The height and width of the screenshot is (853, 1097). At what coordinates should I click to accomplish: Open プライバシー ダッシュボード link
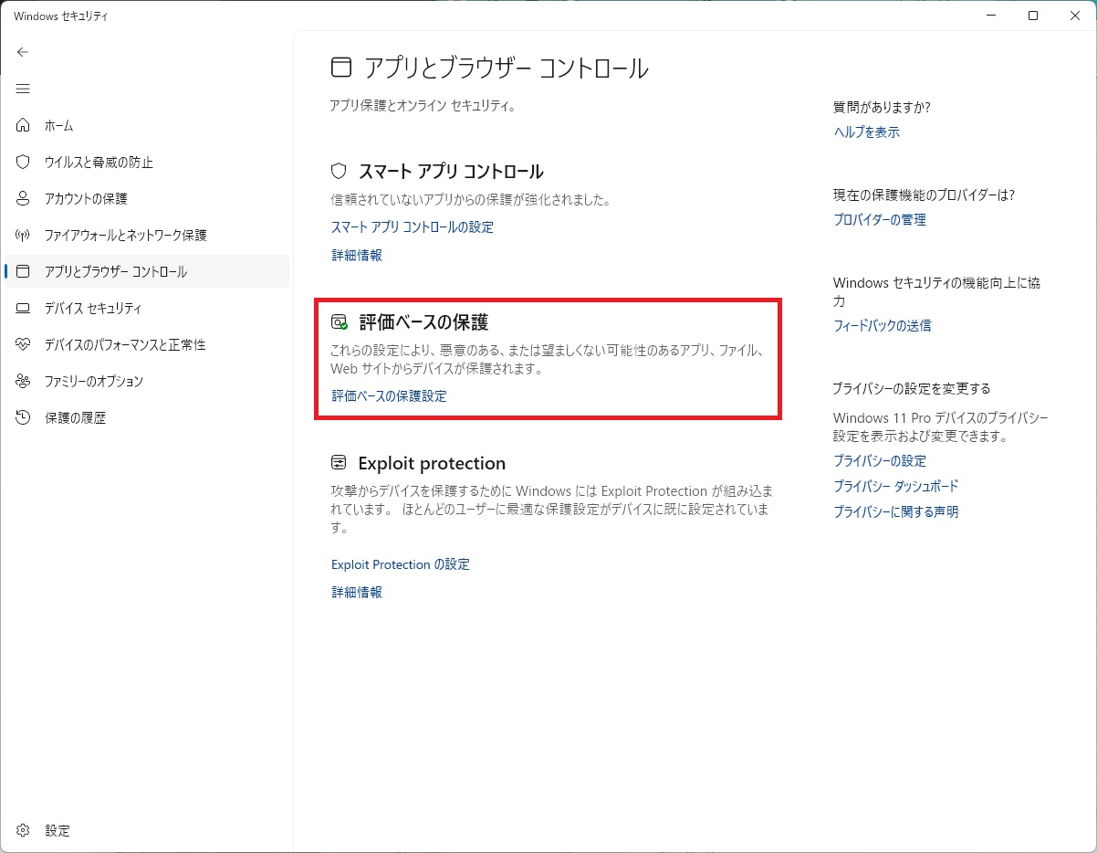(896, 486)
